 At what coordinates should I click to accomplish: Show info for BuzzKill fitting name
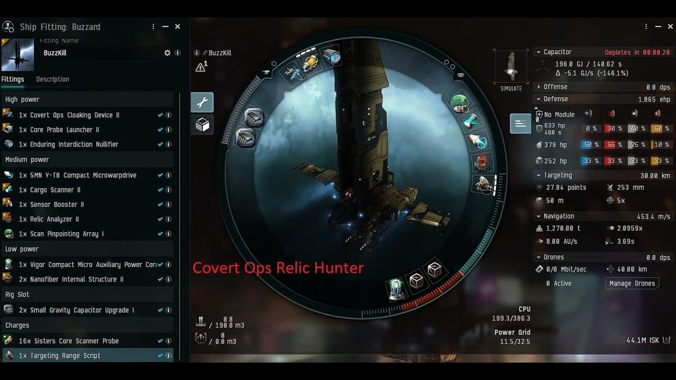coord(177,53)
